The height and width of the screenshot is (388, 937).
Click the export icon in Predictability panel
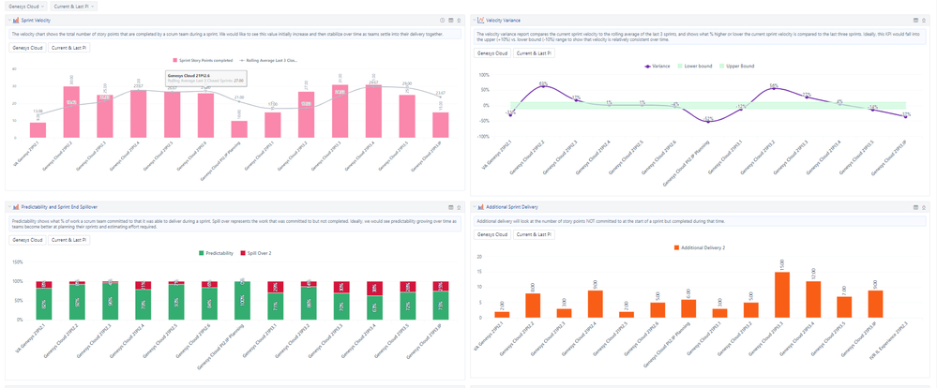(459, 207)
